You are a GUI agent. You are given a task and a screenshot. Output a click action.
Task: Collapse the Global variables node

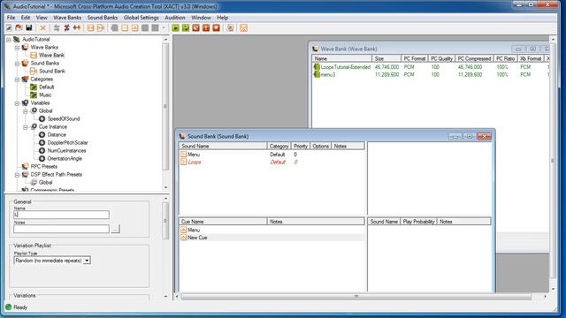[26, 111]
